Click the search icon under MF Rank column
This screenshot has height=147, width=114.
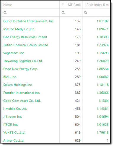point(63,13)
